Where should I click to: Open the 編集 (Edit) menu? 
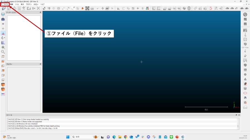point(12,4)
